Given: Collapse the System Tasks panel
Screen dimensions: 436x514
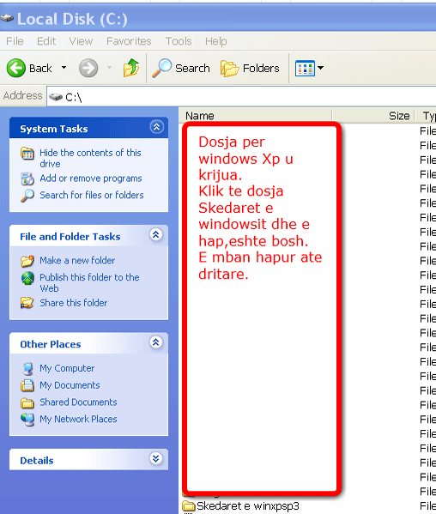Looking at the screenshot, I should (156, 127).
